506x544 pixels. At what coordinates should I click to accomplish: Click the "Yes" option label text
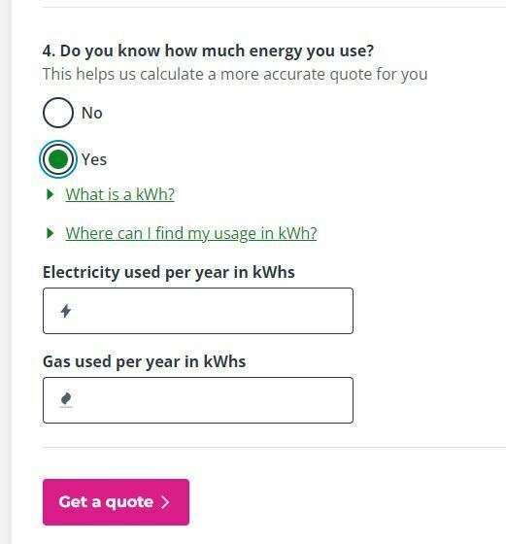coord(94,159)
